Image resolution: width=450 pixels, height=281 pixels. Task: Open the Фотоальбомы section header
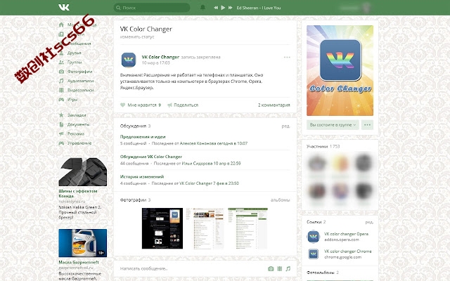(323, 273)
